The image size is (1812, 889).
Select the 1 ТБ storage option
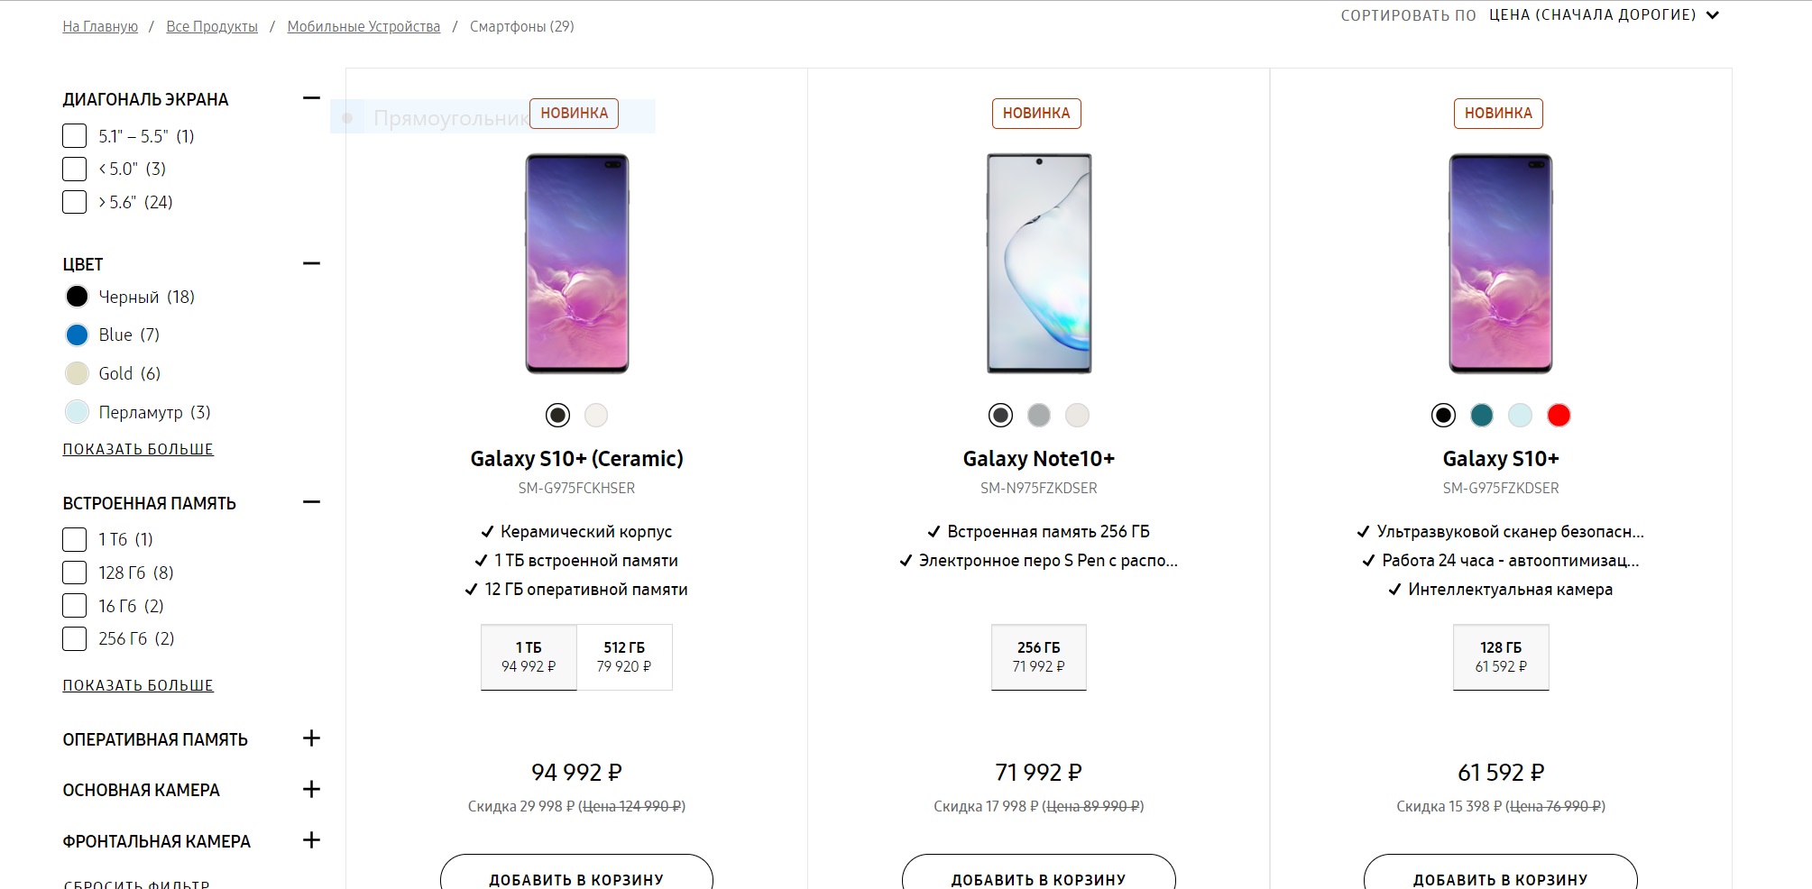tap(529, 656)
